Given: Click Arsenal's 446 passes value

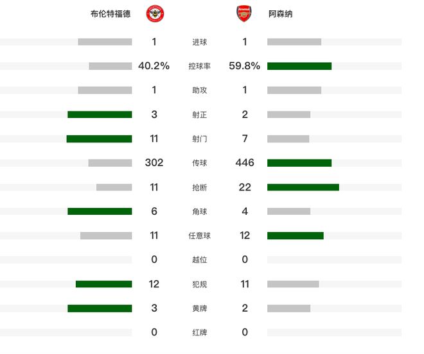Looking at the screenshot, I should [x=245, y=163].
